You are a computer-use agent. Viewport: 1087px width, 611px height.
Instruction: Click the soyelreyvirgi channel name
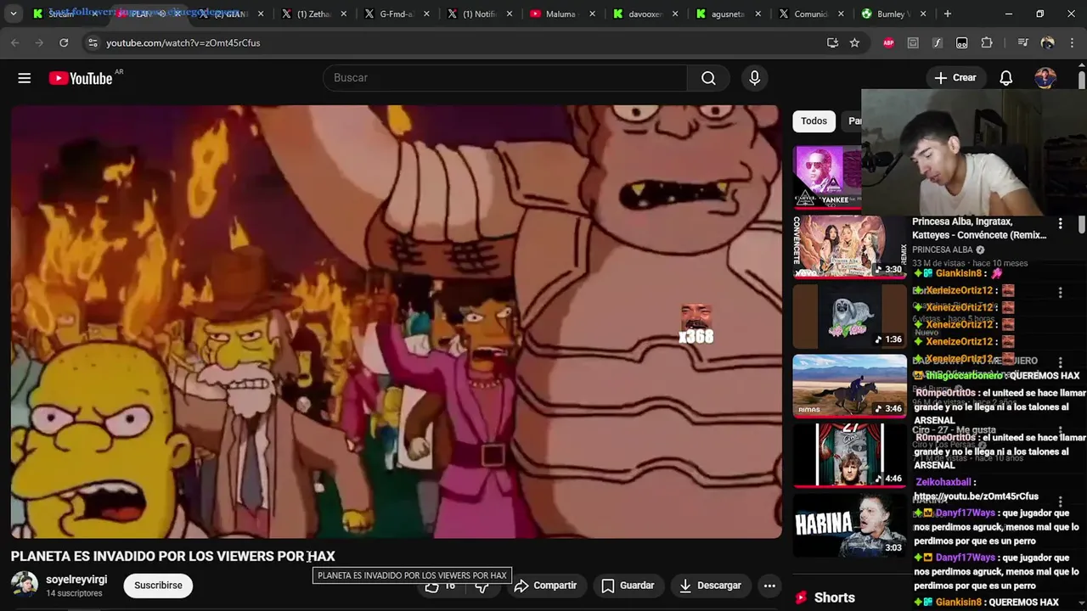(x=76, y=580)
